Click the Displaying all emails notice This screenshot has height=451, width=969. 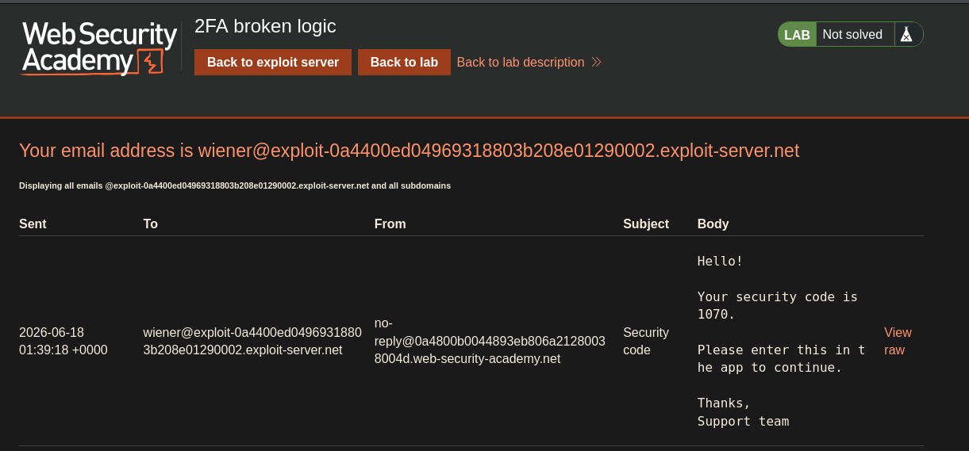(x=235, y=185)
